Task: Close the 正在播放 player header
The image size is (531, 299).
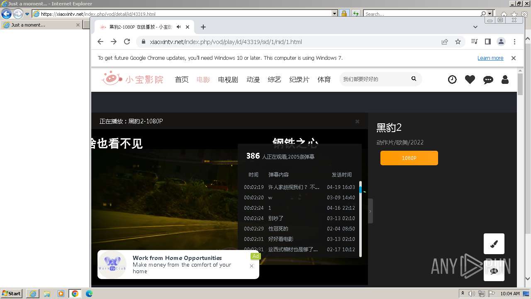Action: click(357, 121)
